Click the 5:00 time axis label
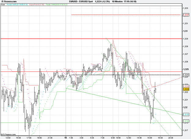The image size is (191, 139). coord(92,138)
